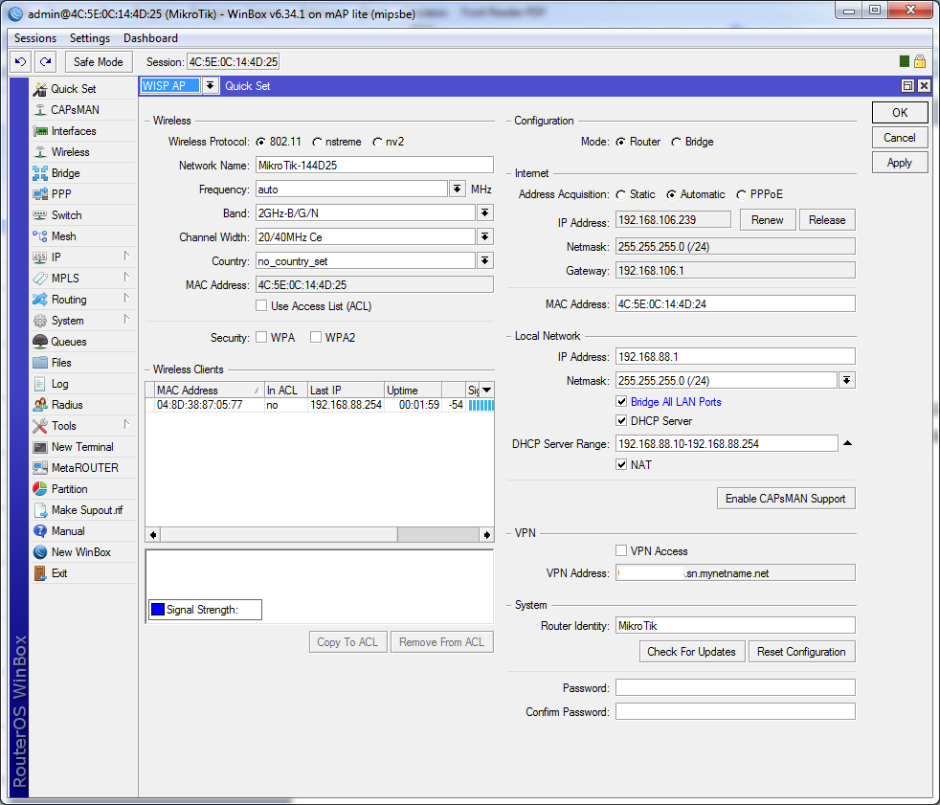940x805 pixels.
Task: Launch New Terminal from sidebar
Action: (x=81, y=447)
